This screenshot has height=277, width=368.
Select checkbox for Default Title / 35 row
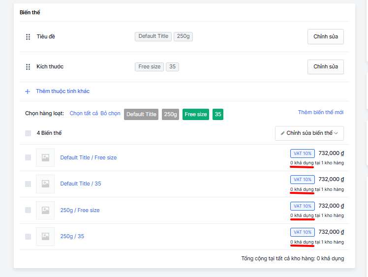click(x=28, y=184)
